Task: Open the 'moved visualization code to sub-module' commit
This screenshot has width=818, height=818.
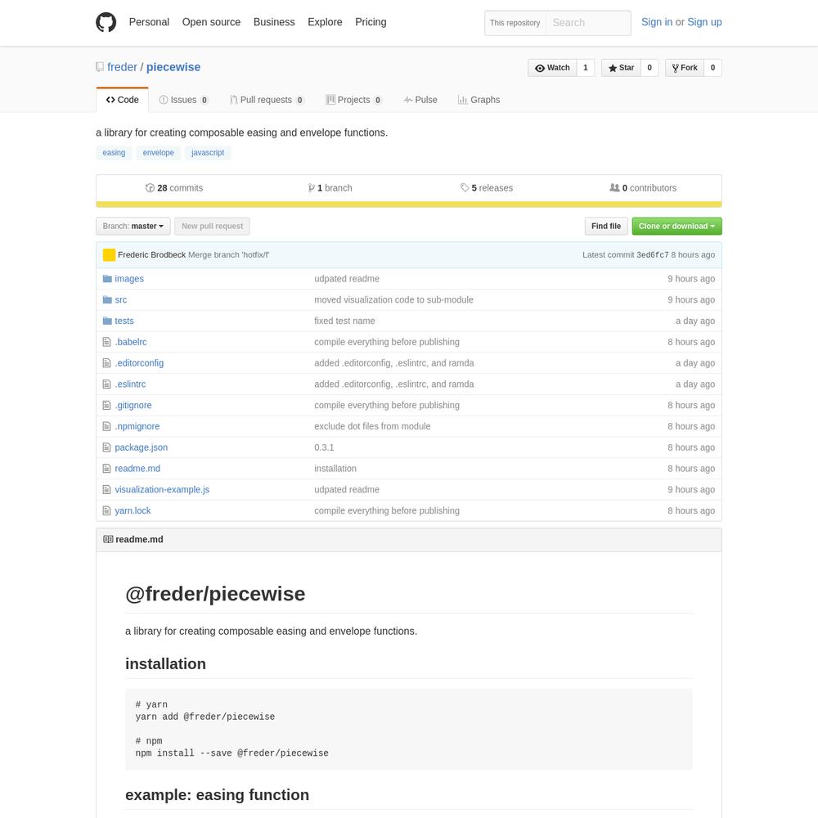Action: 394,299
